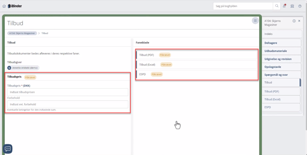Click the Forbehold input field

(x=68, y=105)
